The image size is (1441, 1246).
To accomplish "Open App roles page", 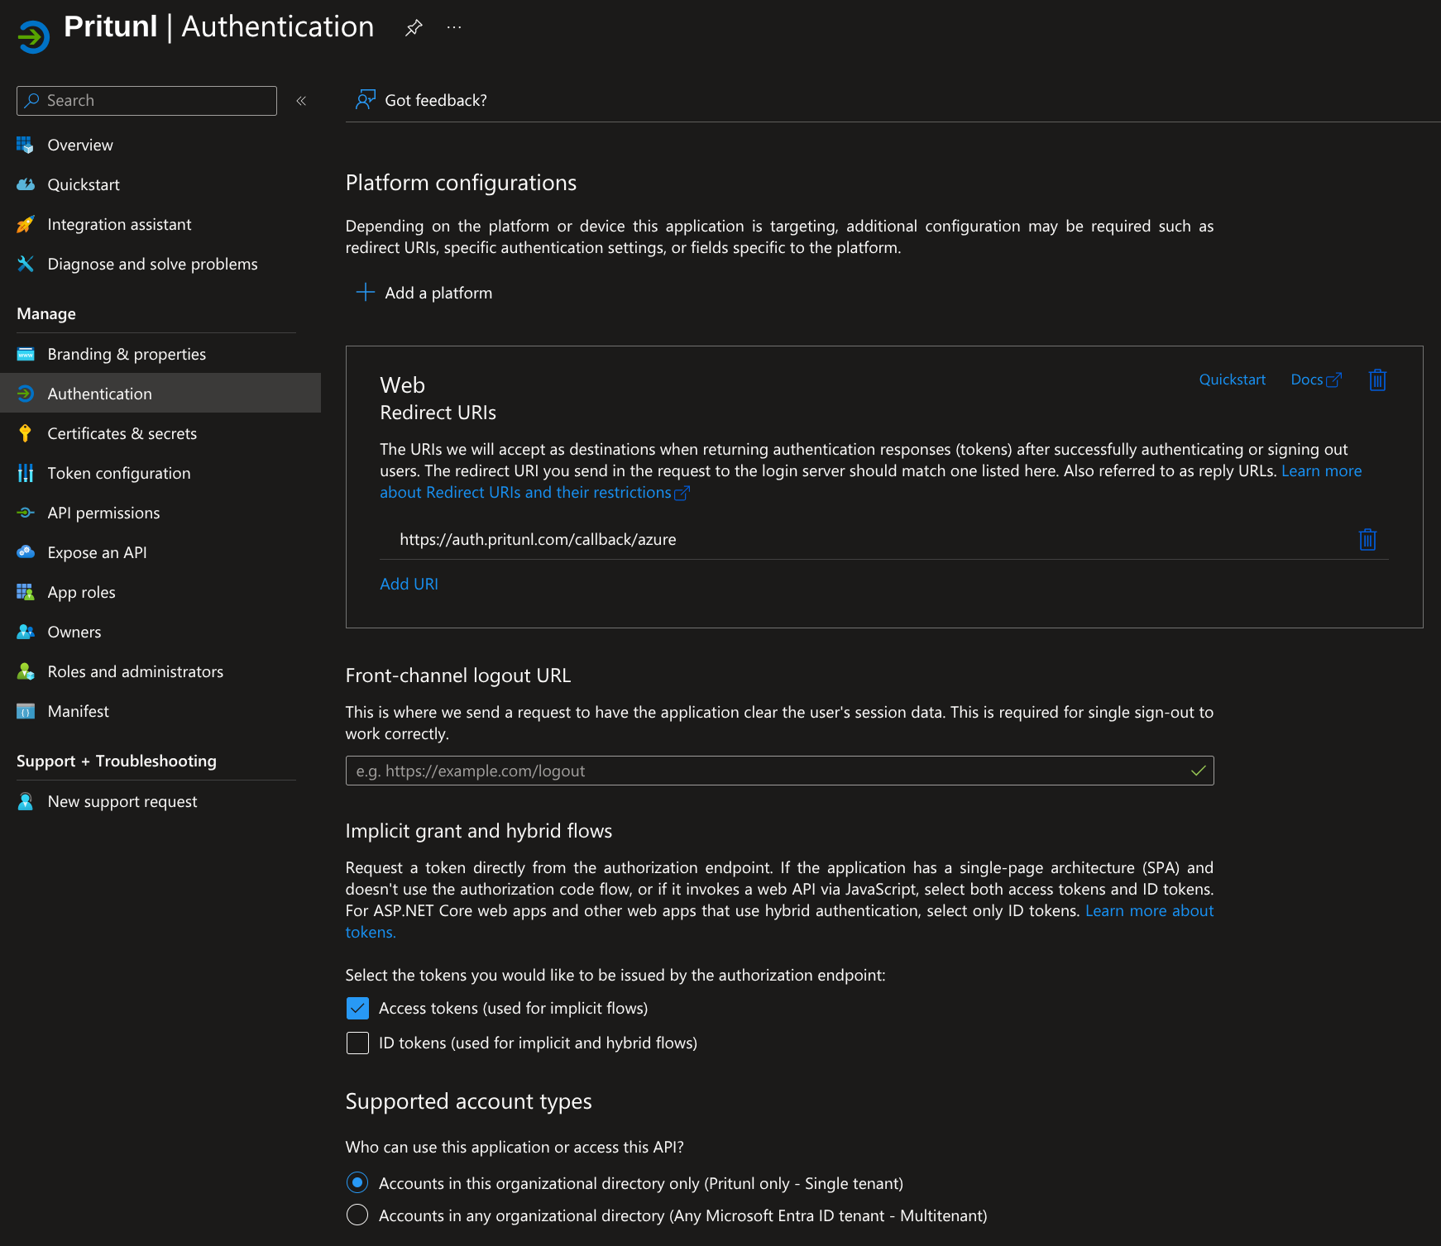I will pos(81,592).
